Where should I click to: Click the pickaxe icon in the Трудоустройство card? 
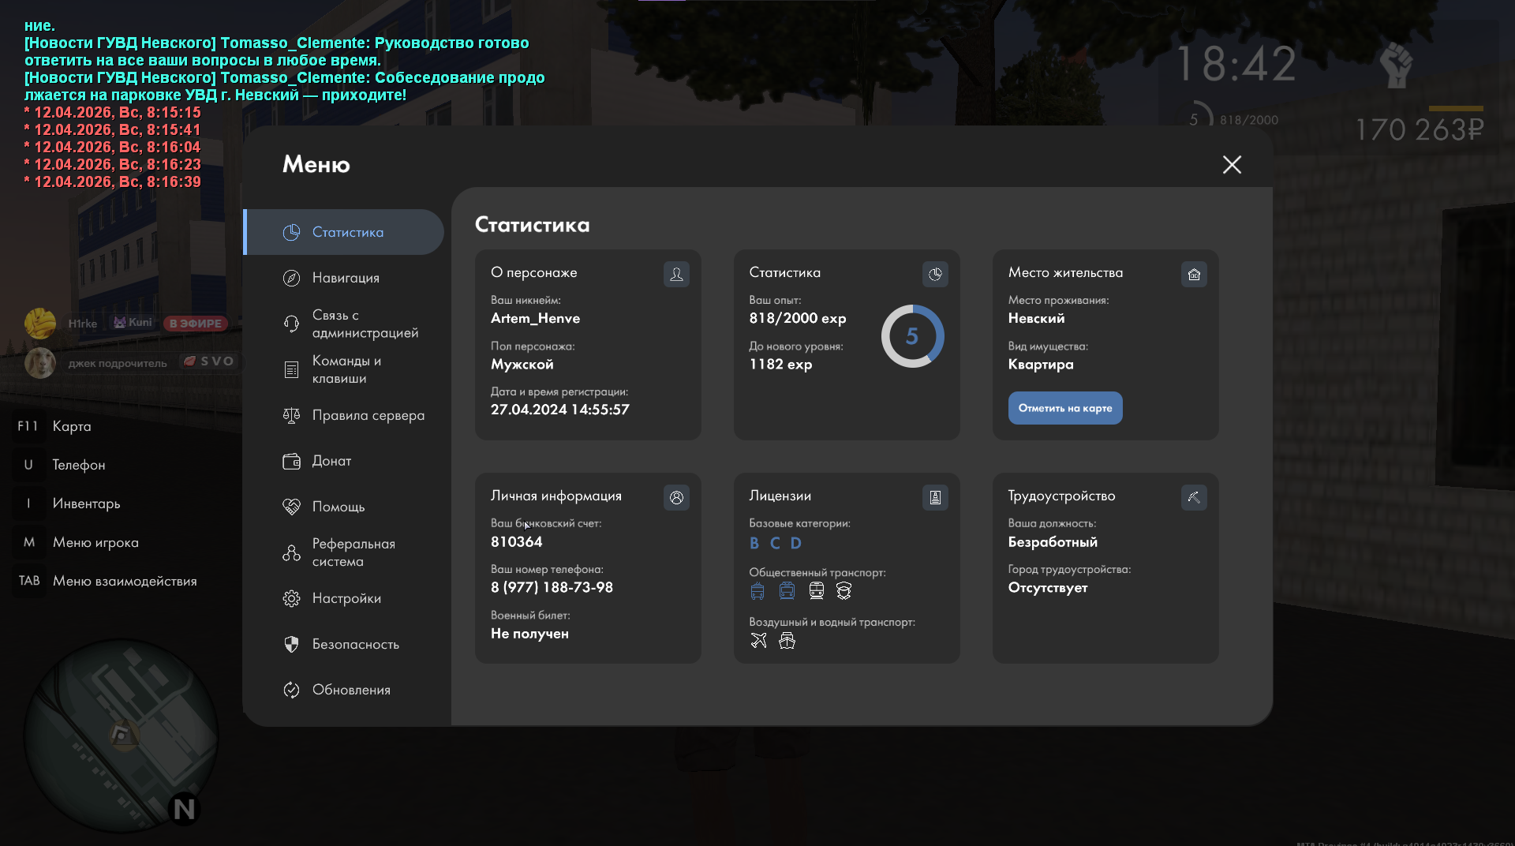coord(1194,497)
